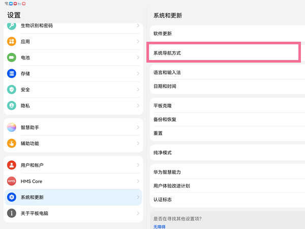Expand the 安全 row chevron
Image resolution: width=305 pixels, height=229 pixels.
138,90
